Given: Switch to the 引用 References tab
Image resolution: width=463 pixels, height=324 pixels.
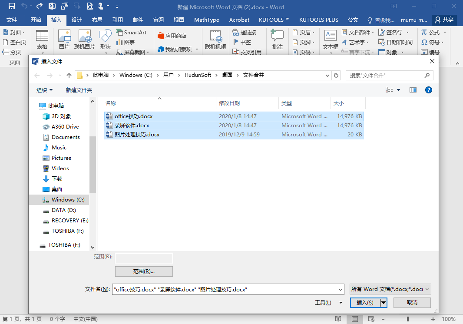Looking at the screenshot, I should [118, 20].
